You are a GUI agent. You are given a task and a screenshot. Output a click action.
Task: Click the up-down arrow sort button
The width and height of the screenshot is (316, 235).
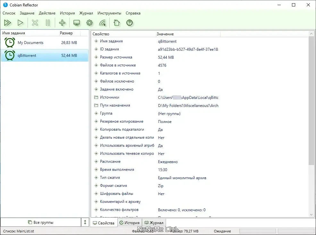pyautogui.click(x=85, y=222)
